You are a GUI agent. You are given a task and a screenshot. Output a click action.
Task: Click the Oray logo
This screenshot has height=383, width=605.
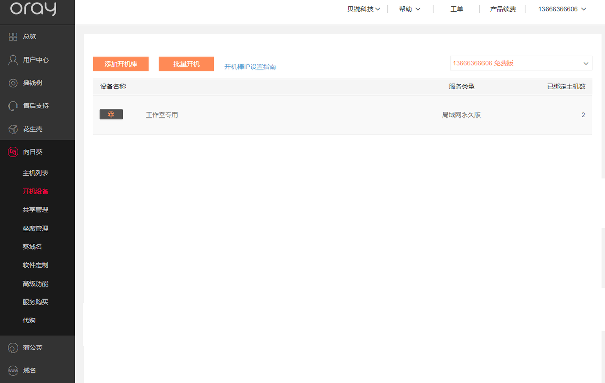click(x=33, y=9)
